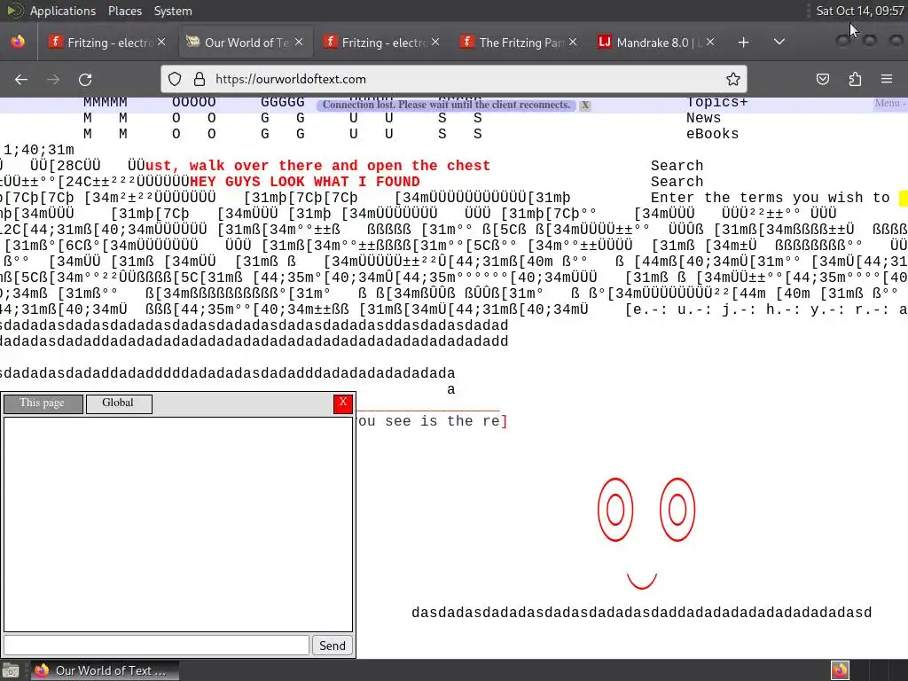The image size is (908, 681).
Task: Click the Topics+ text on the page
Action: click(716, 103)
